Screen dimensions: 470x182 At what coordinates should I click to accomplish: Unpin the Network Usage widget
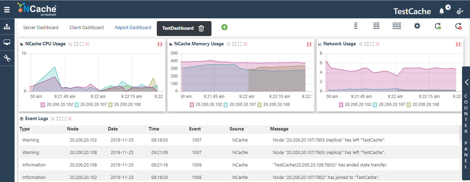click(x=361, y=44)
